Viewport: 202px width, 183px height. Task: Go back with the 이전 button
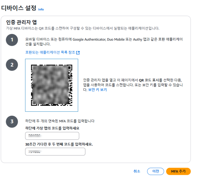[156, 171]
